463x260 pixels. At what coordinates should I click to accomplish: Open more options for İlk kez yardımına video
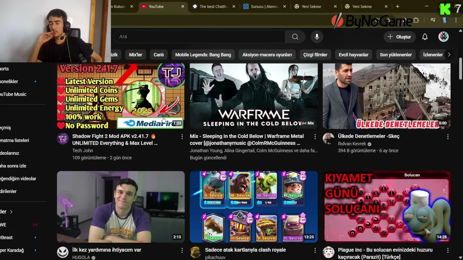pyautogui.click(x=182, y=250)
